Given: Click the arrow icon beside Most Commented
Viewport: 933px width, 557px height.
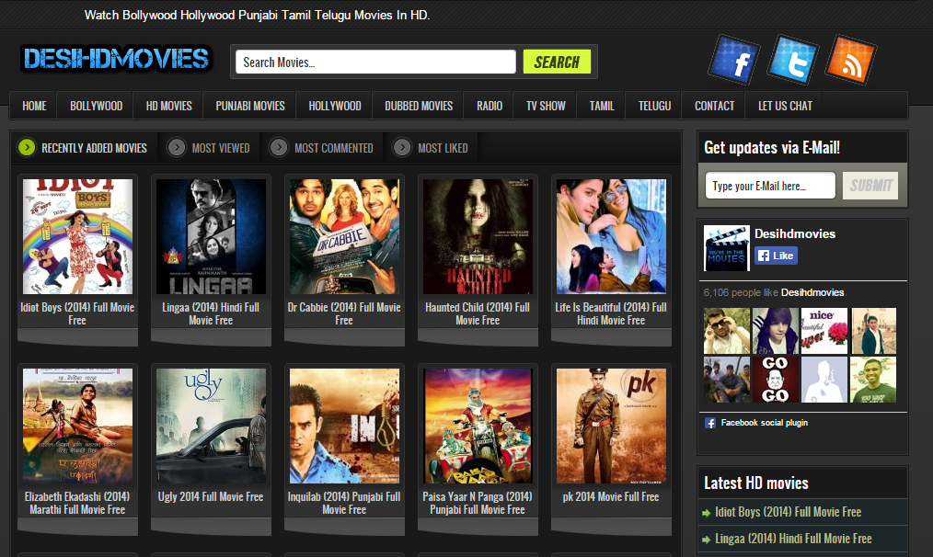Looking at the screenshot, I should (279, 147).
